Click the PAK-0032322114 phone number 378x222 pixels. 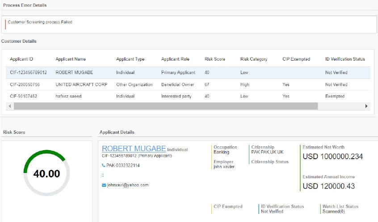123,165
